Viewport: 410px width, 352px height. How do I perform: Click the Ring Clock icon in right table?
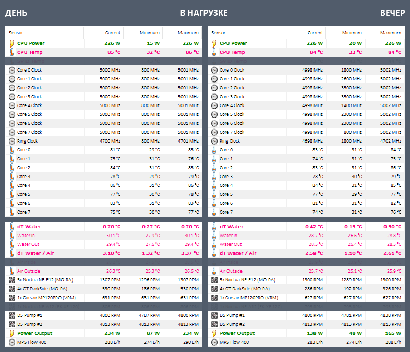pos(214,141)
